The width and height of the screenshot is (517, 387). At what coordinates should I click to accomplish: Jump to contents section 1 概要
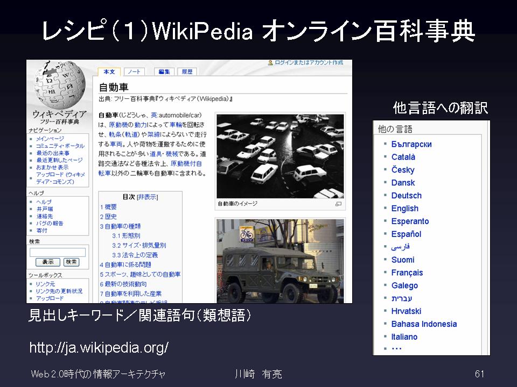pos(108,207)
